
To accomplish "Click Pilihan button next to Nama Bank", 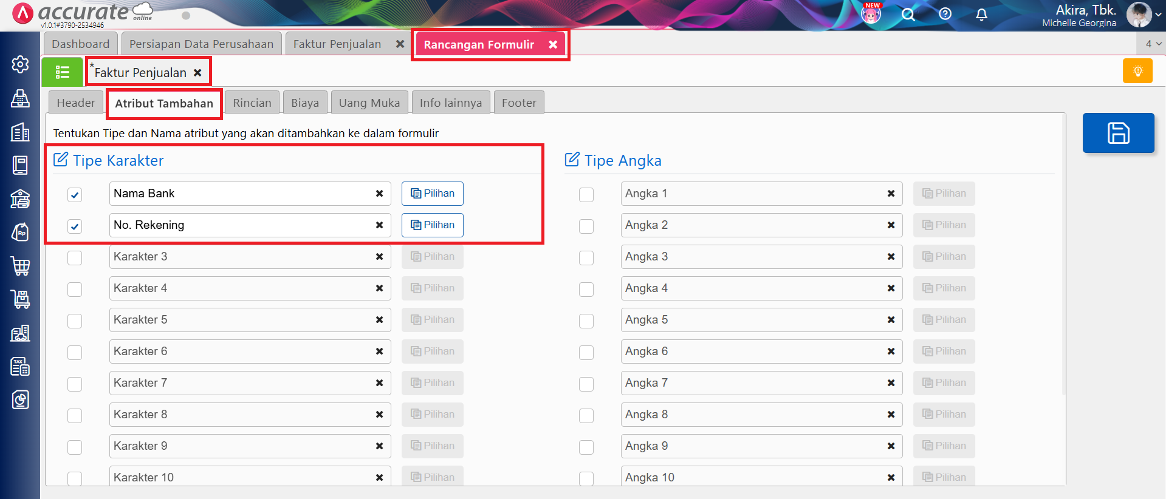I will tap(432, 194).
